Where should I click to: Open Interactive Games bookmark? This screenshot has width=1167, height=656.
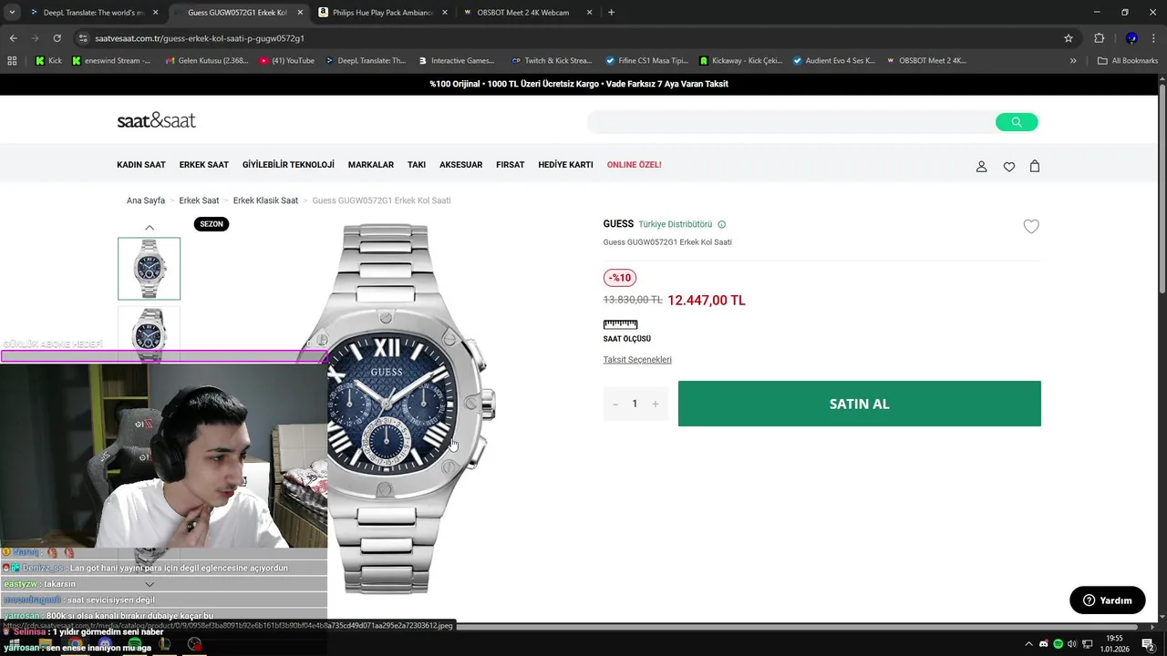[x=457, y=61]
